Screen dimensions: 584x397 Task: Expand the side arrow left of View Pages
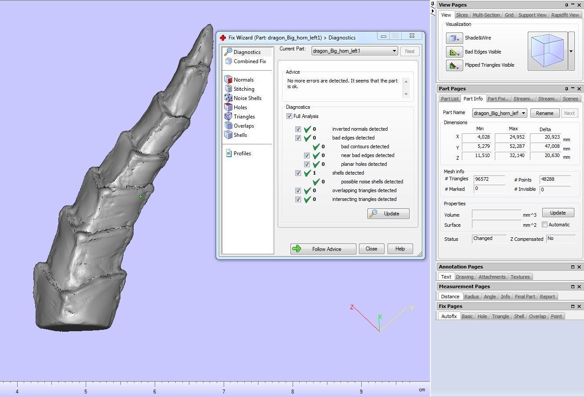pyautogui.click(x=433, y=11)
